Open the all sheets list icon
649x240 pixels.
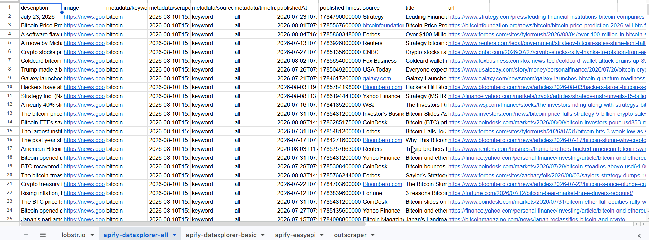[x=43, y=235]
